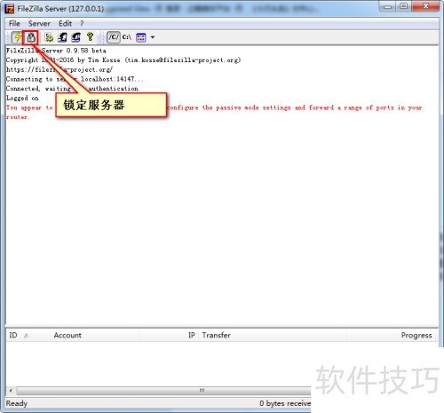Toggle the lightning-bolt server active icon
Screen dimensions: 444x413
pos(17,37)
